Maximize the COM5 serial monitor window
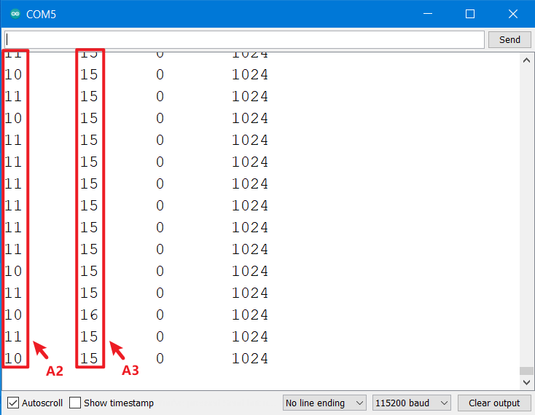The height and width of the screenshot is (415, 535). click(470, 14)
